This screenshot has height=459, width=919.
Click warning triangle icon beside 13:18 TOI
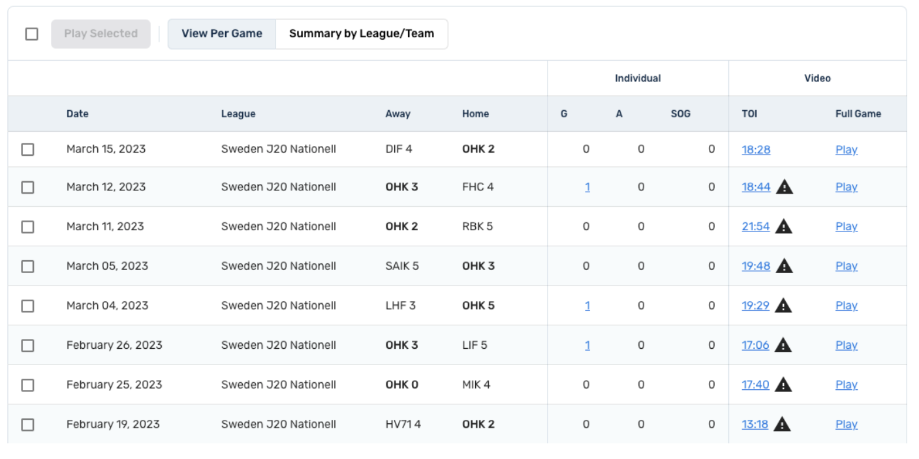point(782,424)
